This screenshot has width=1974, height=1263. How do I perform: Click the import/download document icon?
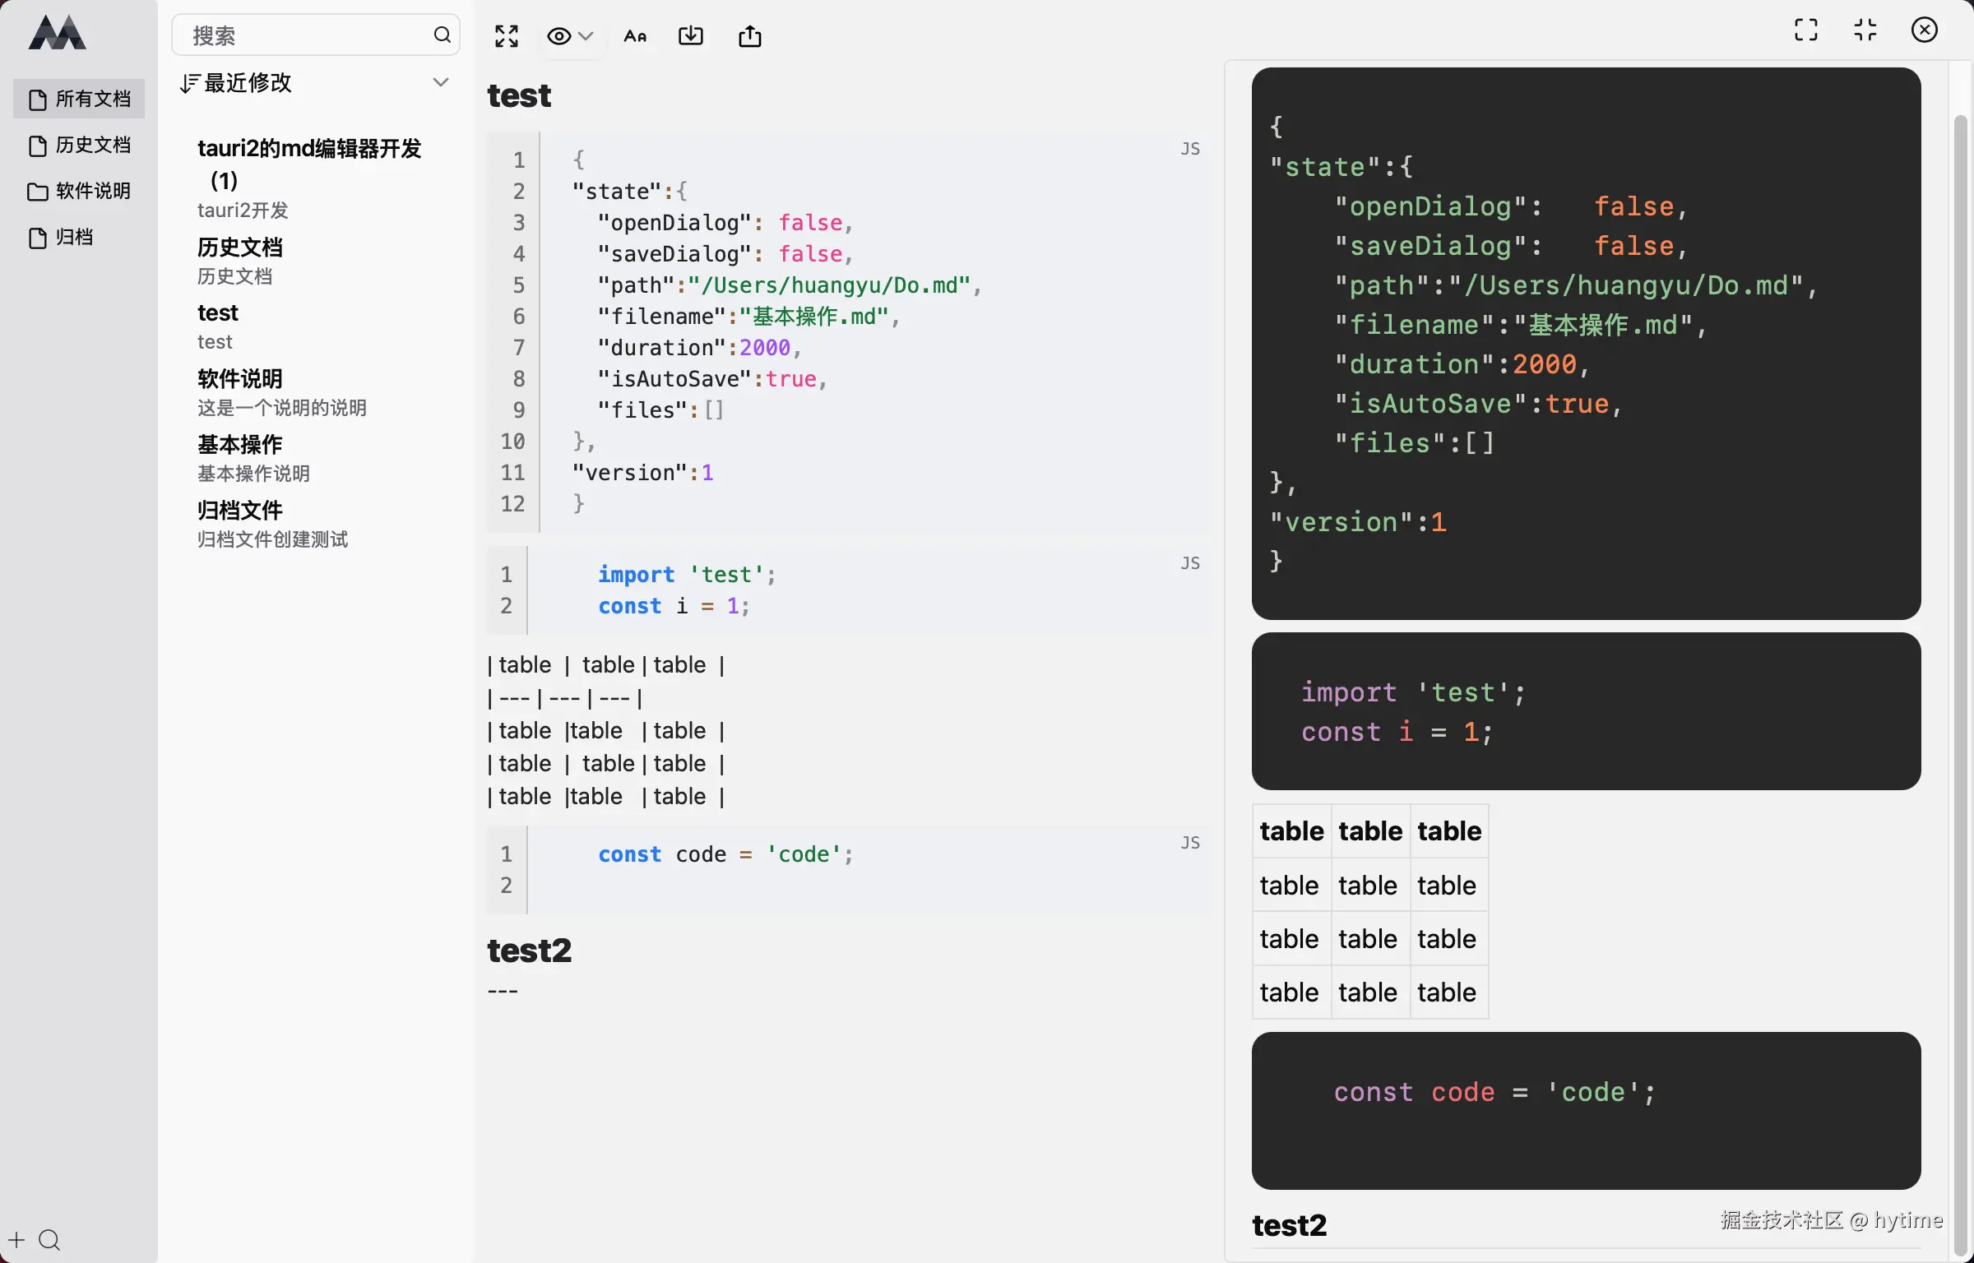tap(690, 36)
